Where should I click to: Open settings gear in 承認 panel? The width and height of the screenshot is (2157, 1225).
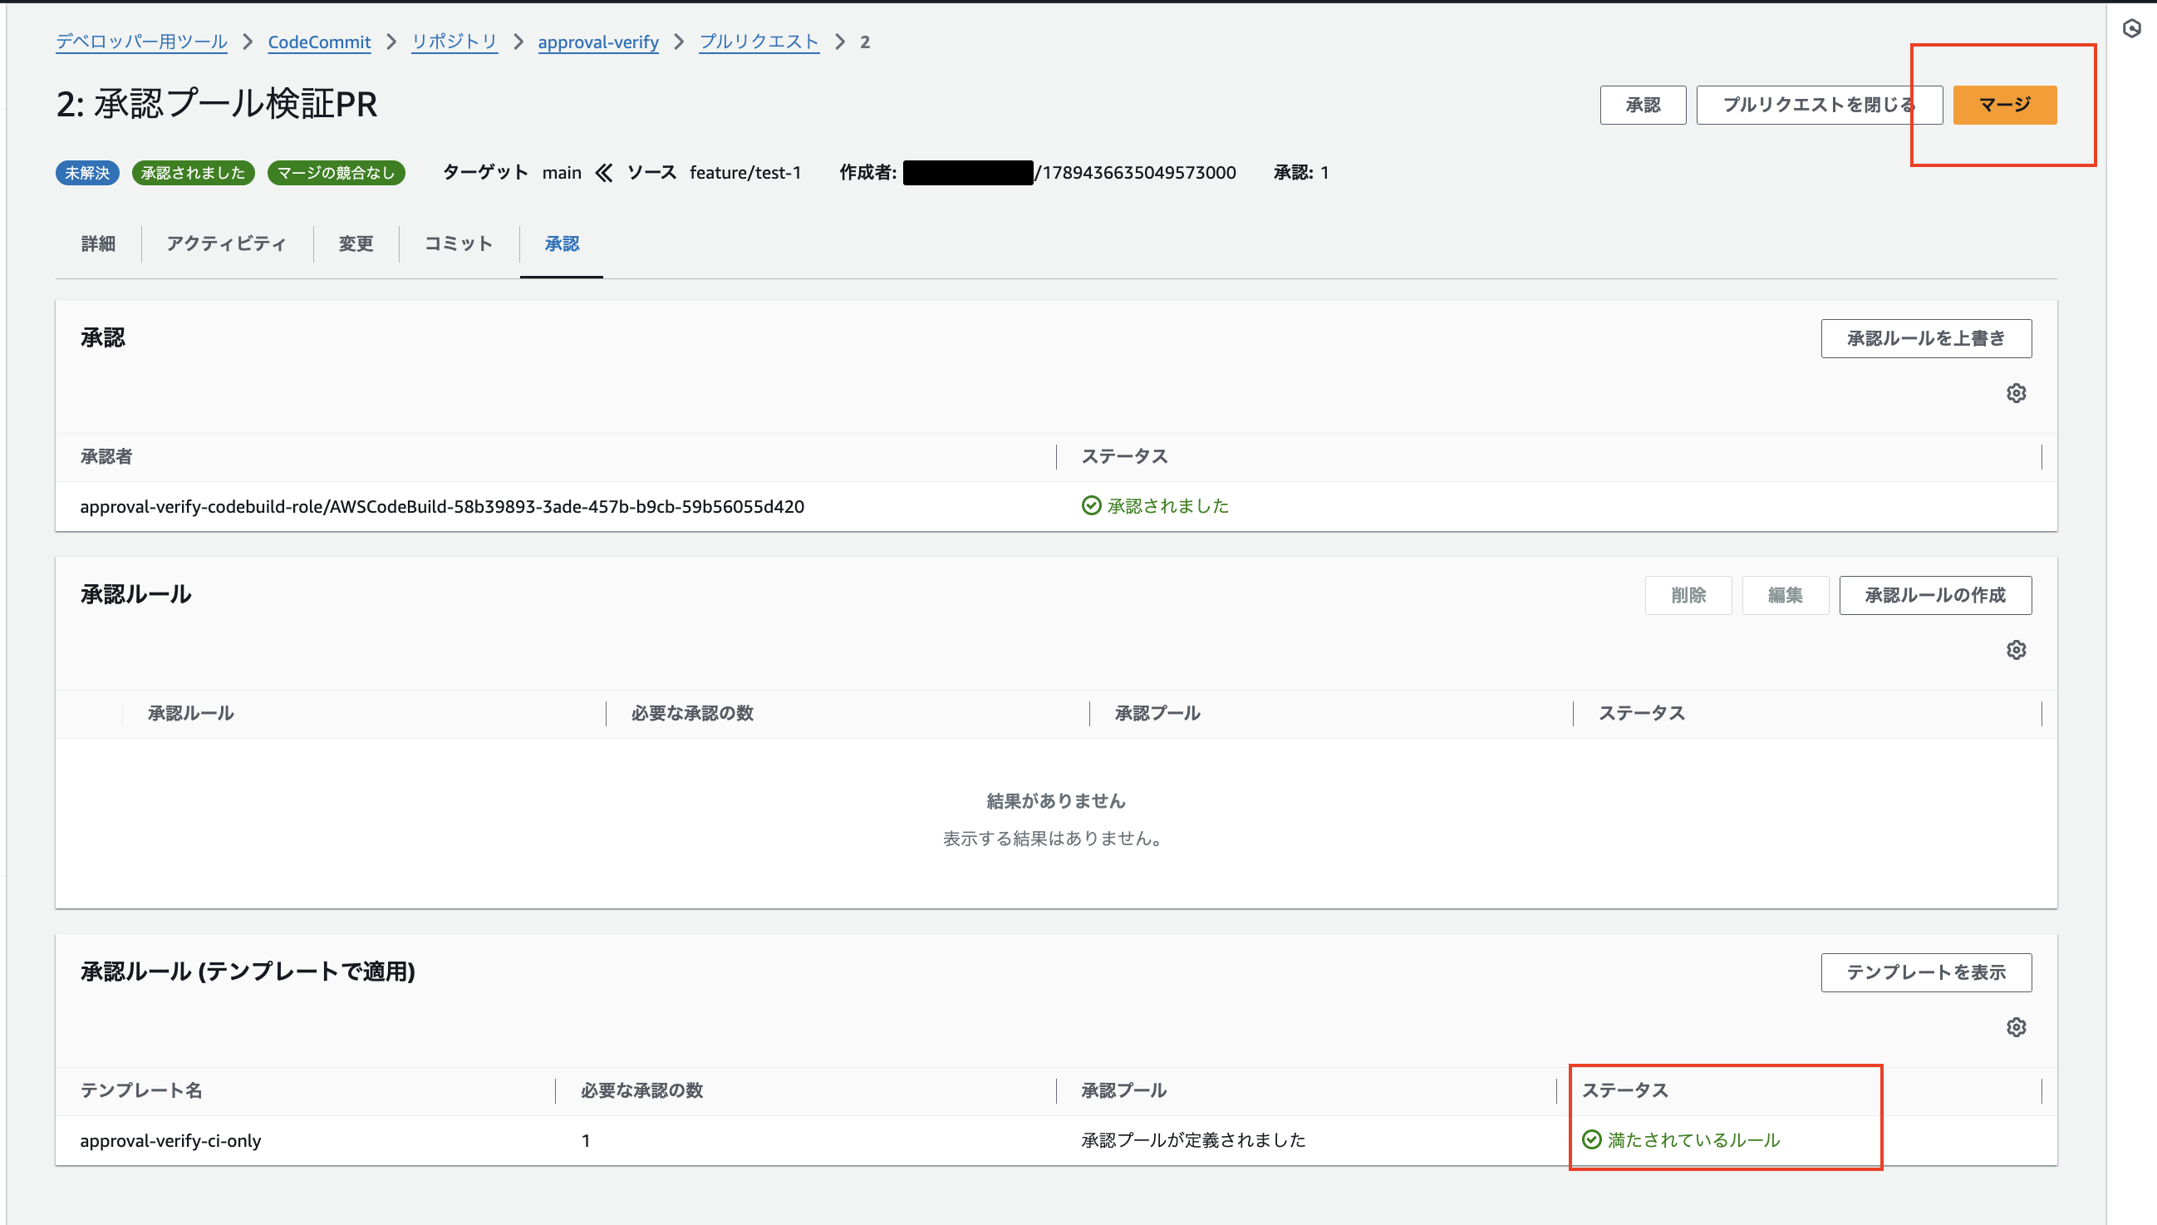[2016, 393]
